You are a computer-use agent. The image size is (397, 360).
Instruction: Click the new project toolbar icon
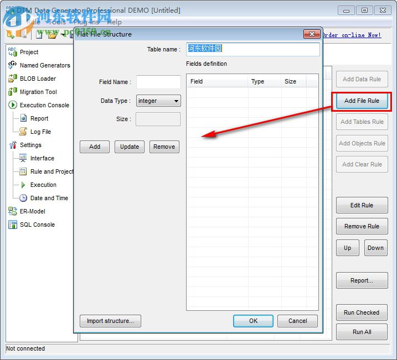point(39,34)
